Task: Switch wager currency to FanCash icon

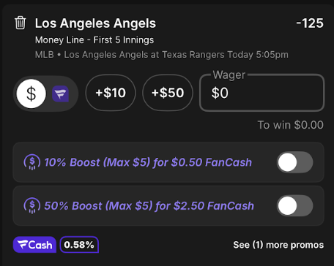Action: pyautogui.click(x=61, y=94)
